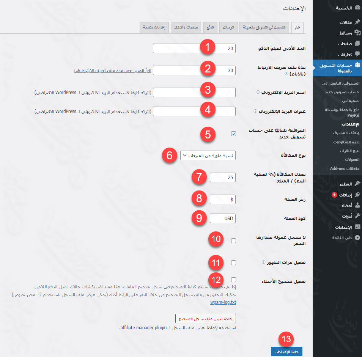The image size is (362, 357).
Task: Click the info icon beside مدة ملف تعريف الارتباط
Action: click(x=286, y=73)
